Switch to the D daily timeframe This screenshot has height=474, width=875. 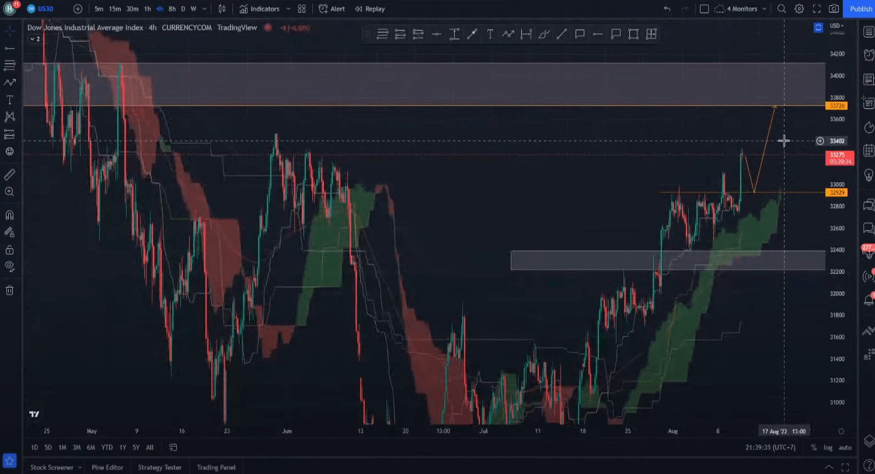(183, 9)
